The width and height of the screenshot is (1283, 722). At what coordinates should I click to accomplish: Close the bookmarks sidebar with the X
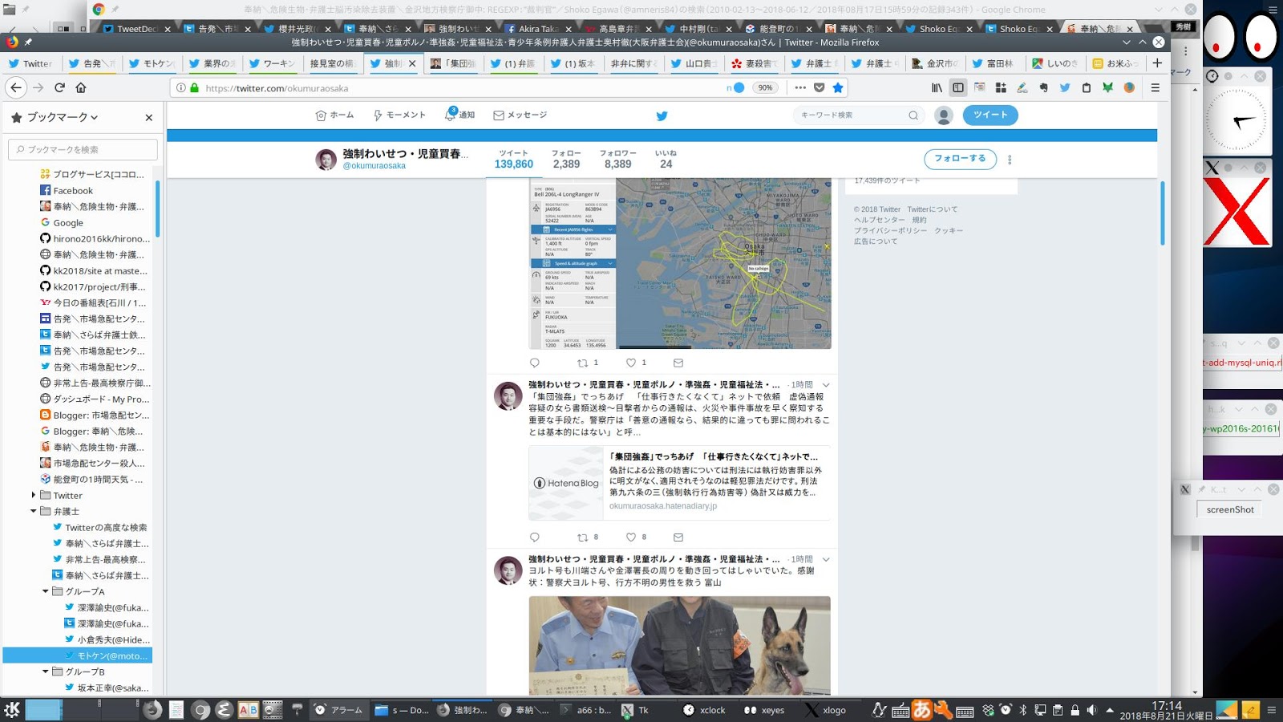pos(148,117)
